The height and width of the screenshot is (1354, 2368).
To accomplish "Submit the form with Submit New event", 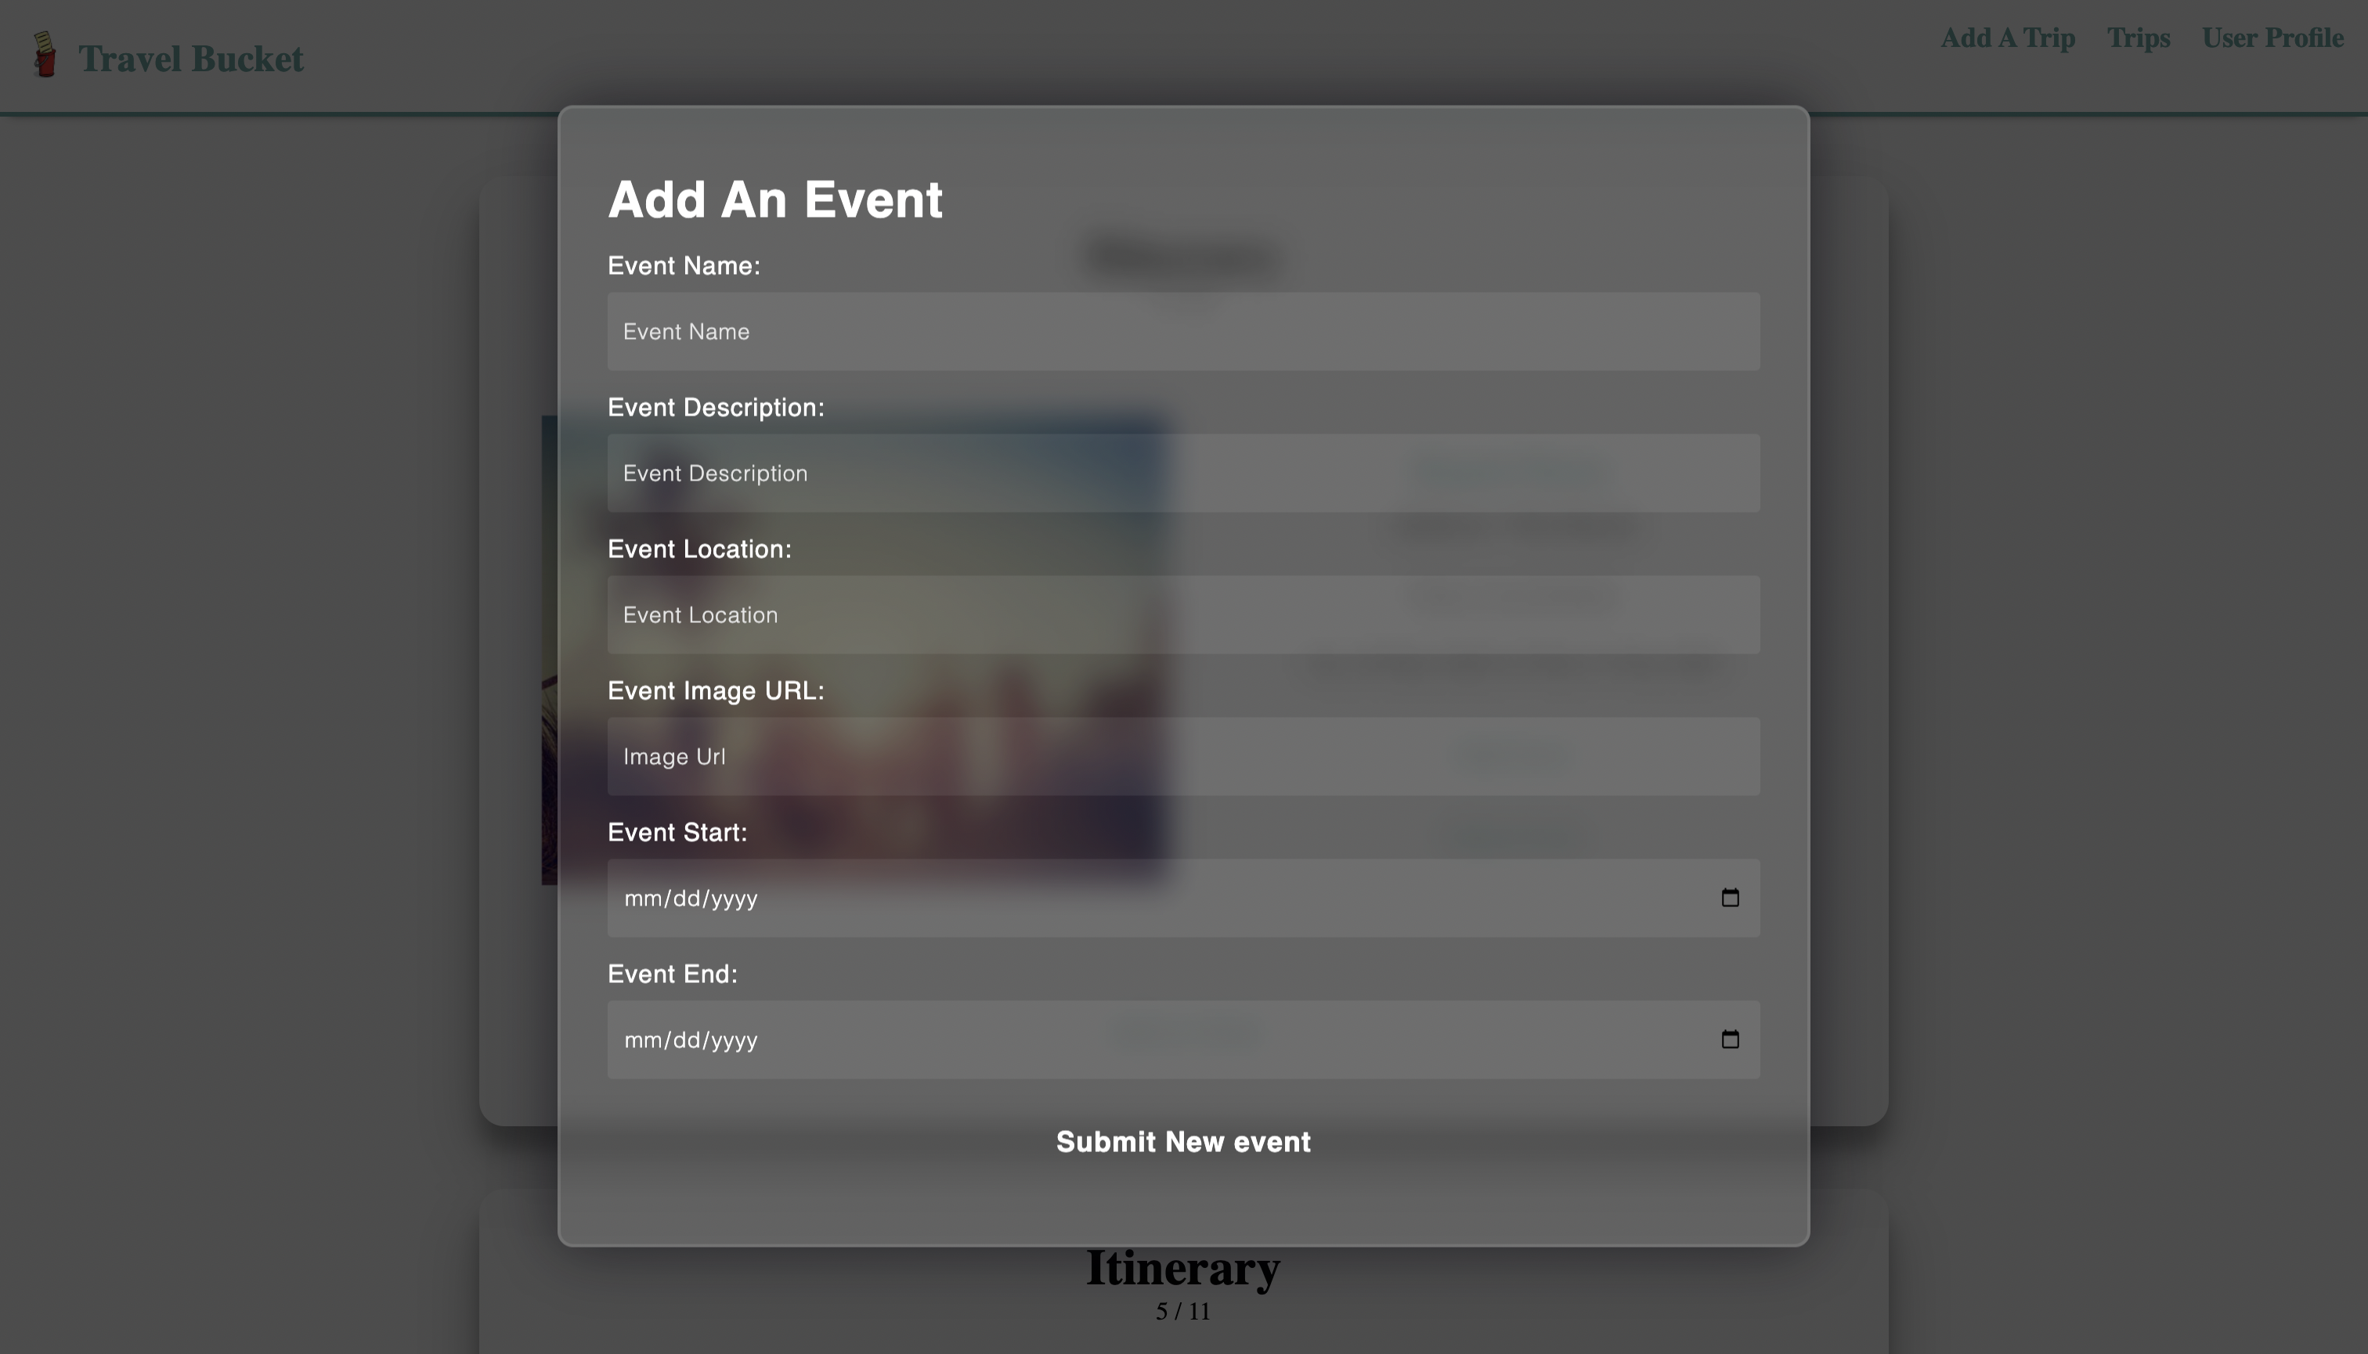I will (x=1182, y=1142).
